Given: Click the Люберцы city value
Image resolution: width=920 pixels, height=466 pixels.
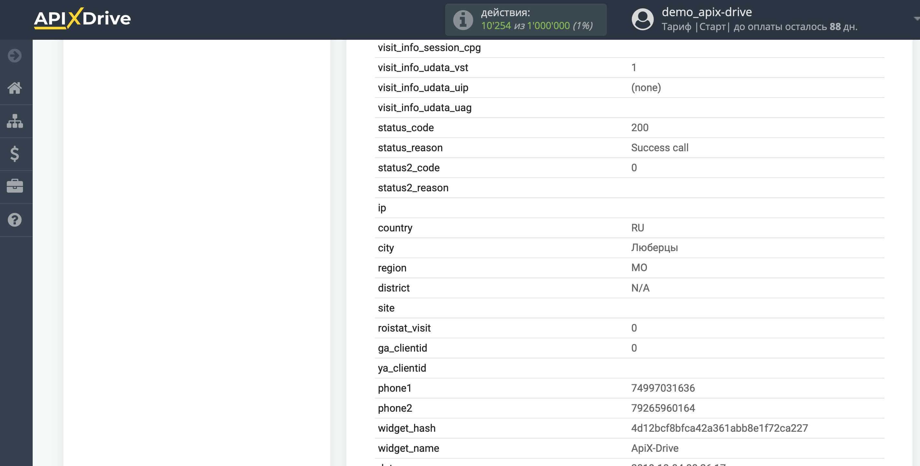Looking at the screenshot, I should [x=654, y=248].
